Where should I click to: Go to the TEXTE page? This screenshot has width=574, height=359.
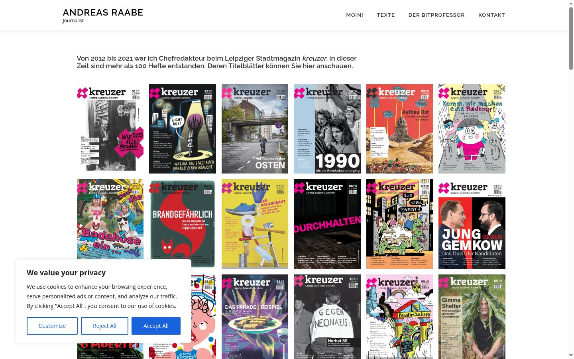(386, 15)
